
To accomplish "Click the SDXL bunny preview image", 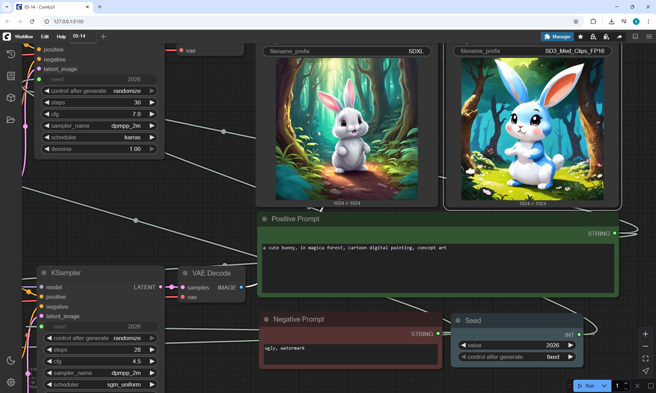I will 347,129.
